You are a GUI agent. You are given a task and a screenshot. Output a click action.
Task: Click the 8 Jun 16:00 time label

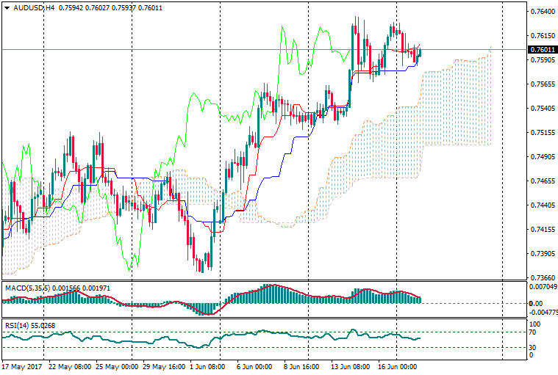[300, 366]
